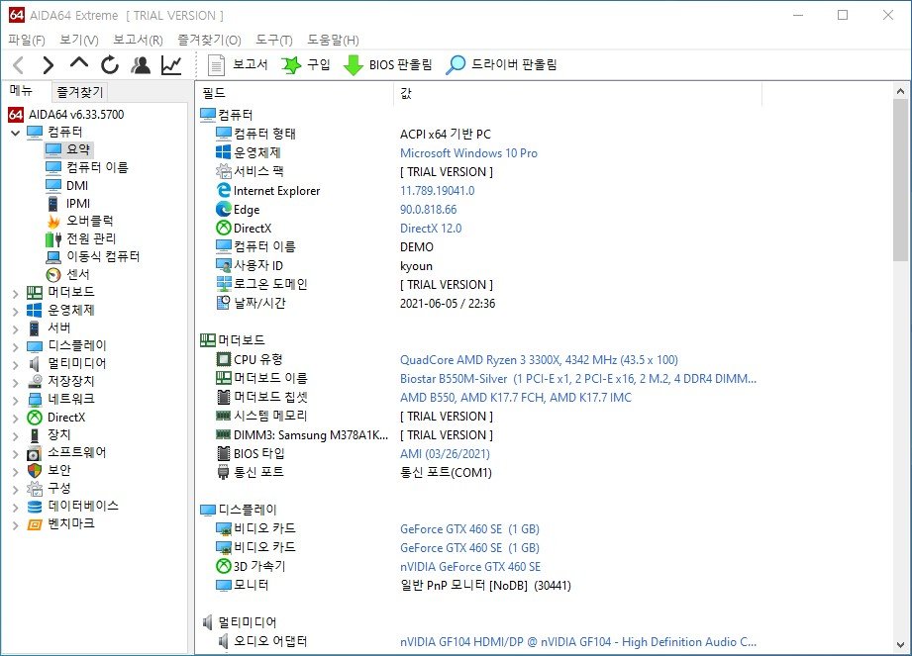The image size is (912, 656).
Task: Click the DirectX 12.0 link
Action: click(431, 229)
